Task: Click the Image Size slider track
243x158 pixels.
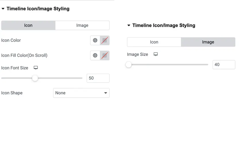Action: 168,64
